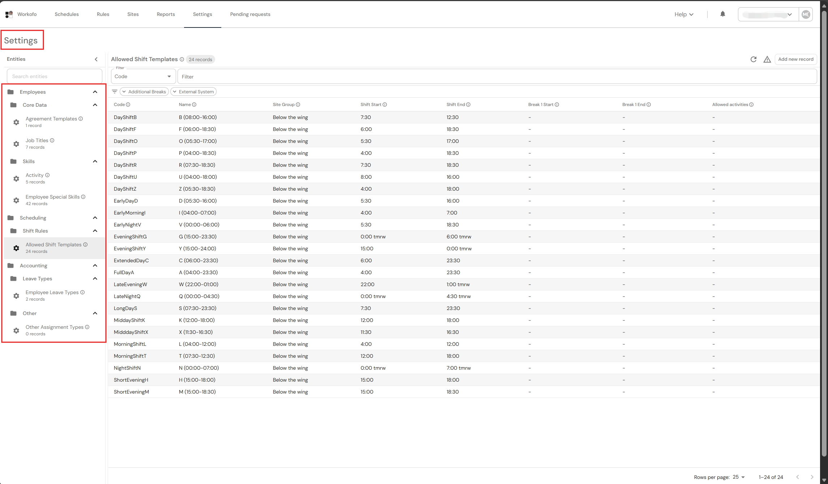
Task: Open rows per page dropdown
Action: click(x=739, y=477)
